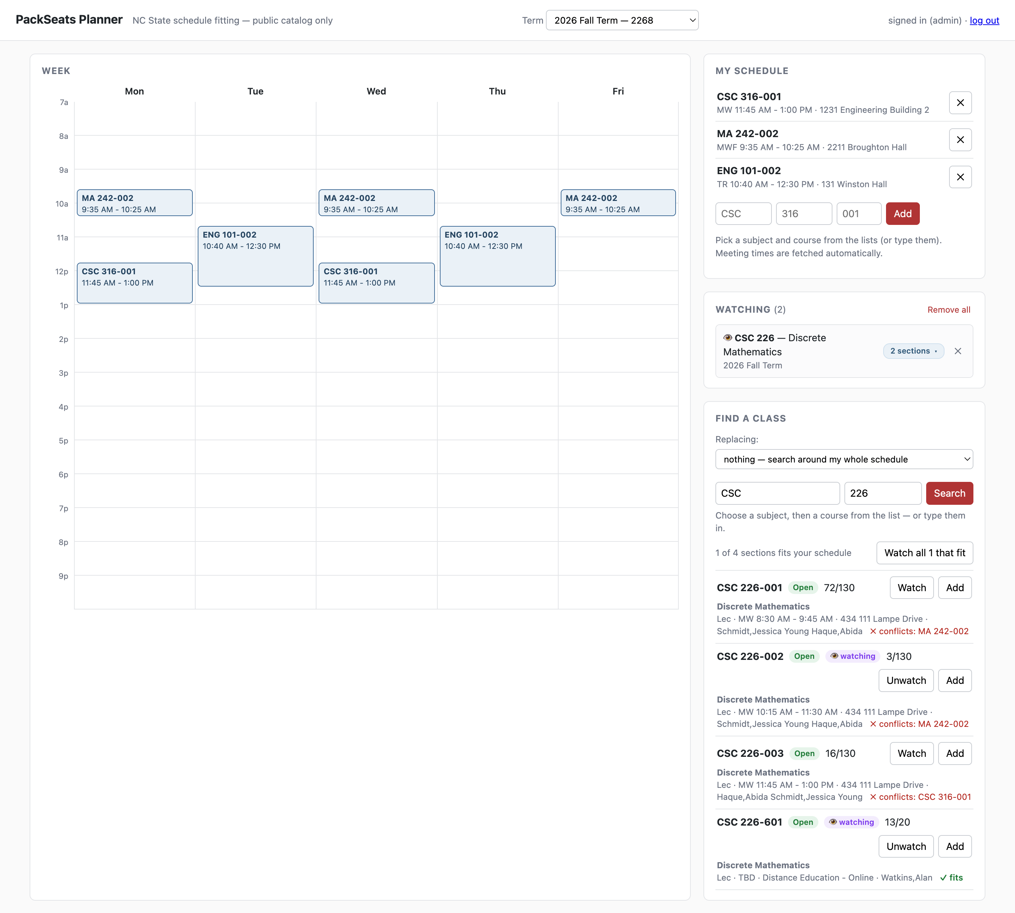The height and width of the screenshot is (913, 1015).
Task: Remove MA 242-002 from My Schedule
Action: point(960,140)
